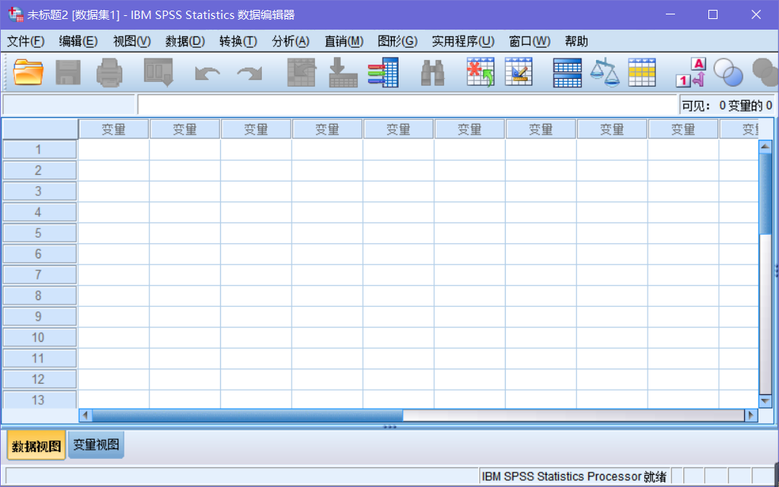Viewport: 779px width, 487px height.
Task: Switch to the 变量视图 tab
Action: coord(95,444)
